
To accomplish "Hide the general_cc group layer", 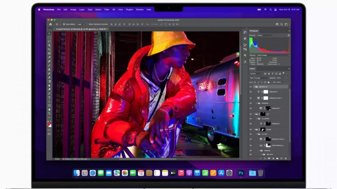I will click(251, 87).
